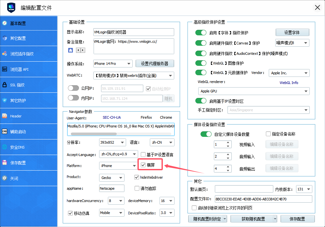Uncheck the 移动仿真 checkbox
The width and height of the screenshot is (325, 227).
point(70,213)
